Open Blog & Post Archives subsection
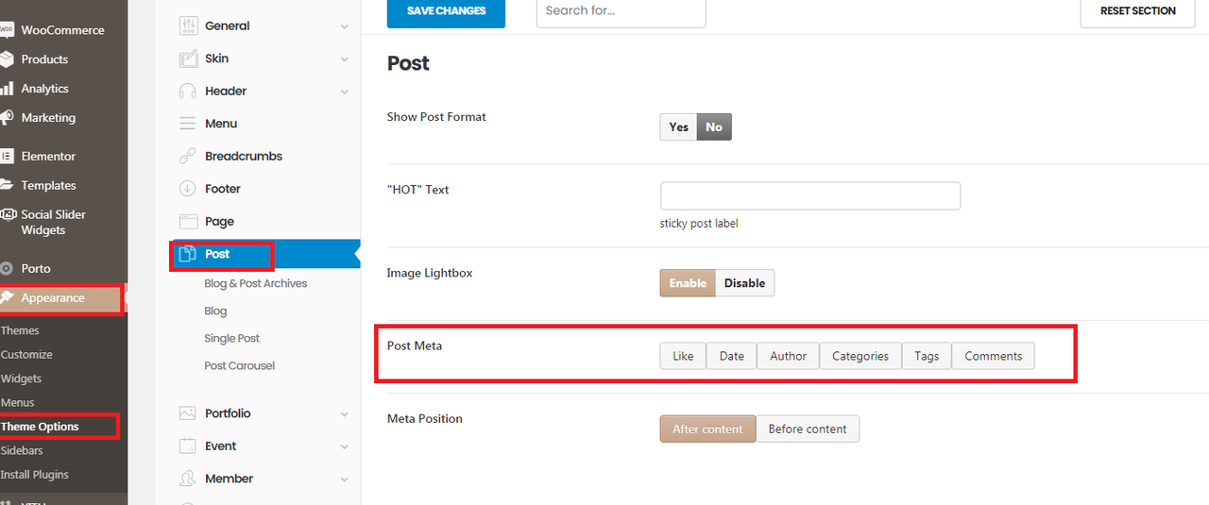The height and width of the screenshot is (505, 1209). click(256, 283)
